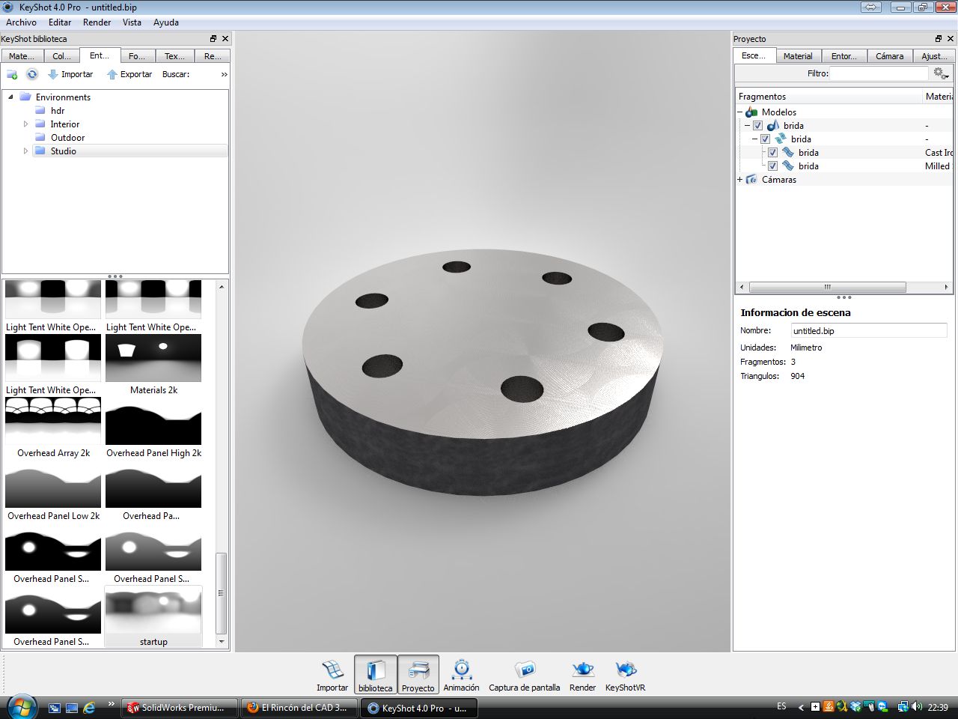Open the Vista menu
Image resolution: width=958 pixels, height=719 pixels.
click(x=132, y=22)
